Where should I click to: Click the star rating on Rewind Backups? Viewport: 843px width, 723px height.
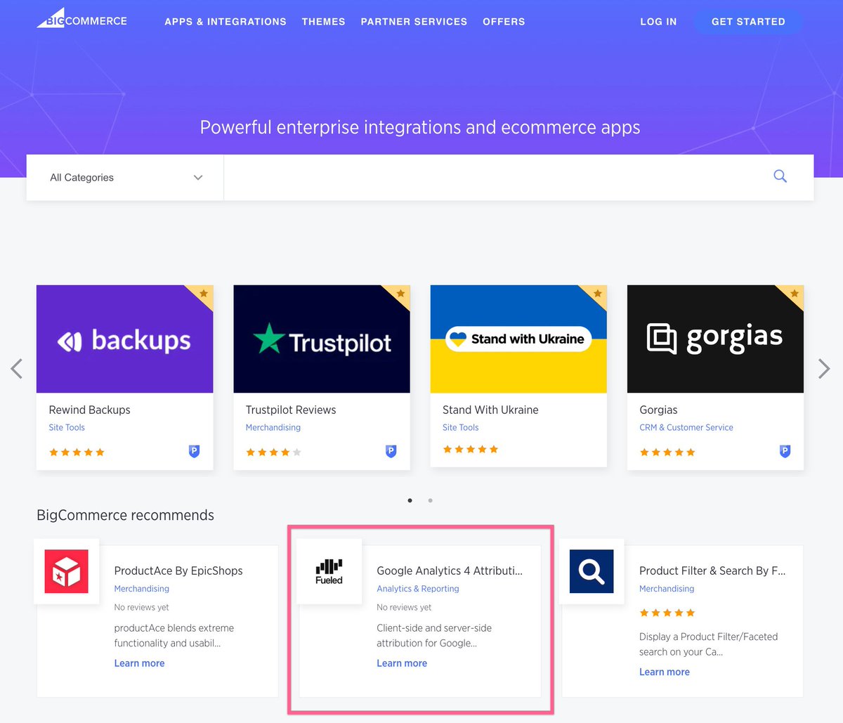pos(77,452)
